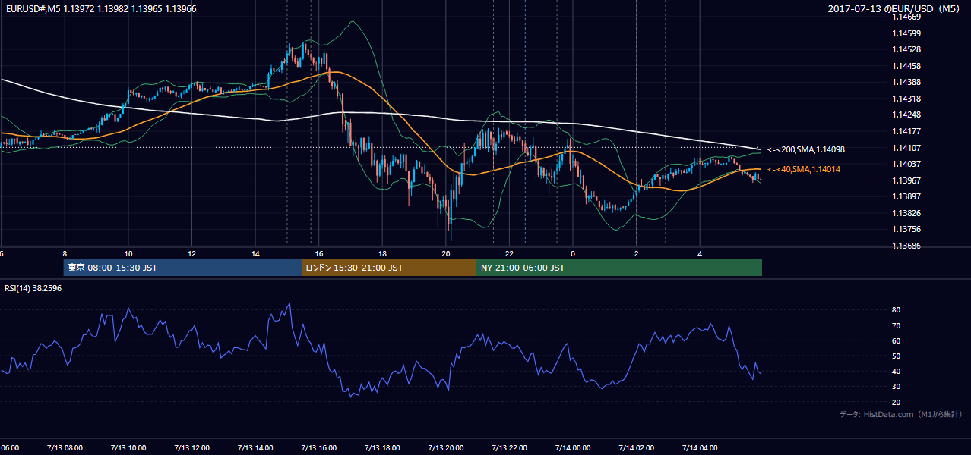
Task: Select the NY 21:00-06:00 JST session bar
Action: (x=619, y=268)
